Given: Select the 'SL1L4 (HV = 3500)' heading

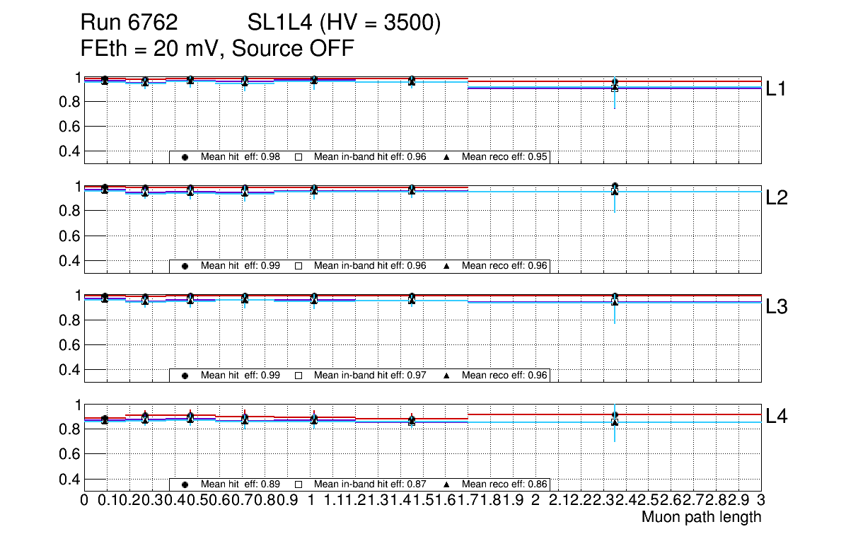Looking at the screenshot, I should pyautogui.click(x=344, y=24).
